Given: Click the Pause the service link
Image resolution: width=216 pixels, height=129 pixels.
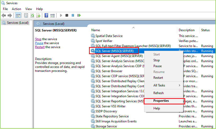Looking at the screenshot, I should [x=39, y=43].
